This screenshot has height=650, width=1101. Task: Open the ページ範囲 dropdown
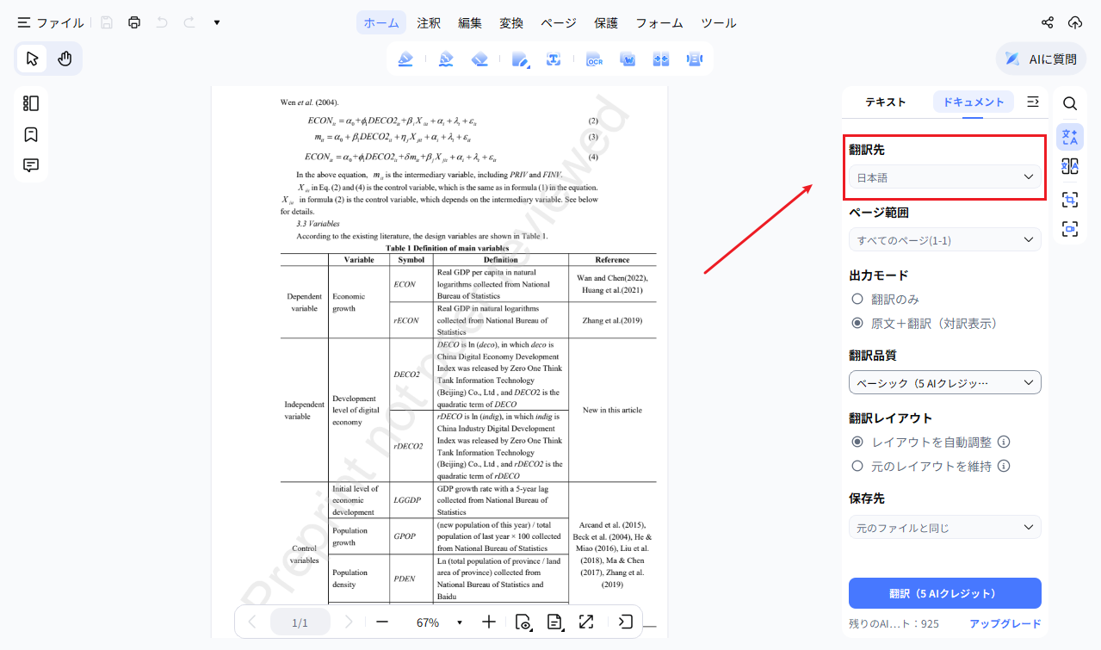point(944,240)
